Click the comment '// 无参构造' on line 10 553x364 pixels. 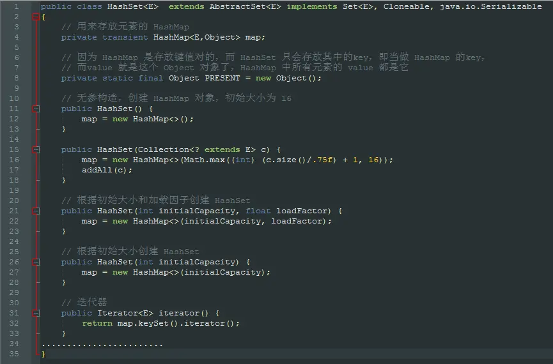176,98
